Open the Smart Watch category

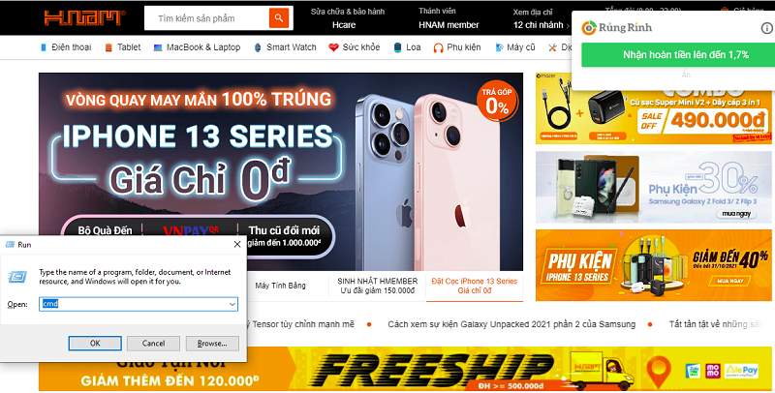285,47
